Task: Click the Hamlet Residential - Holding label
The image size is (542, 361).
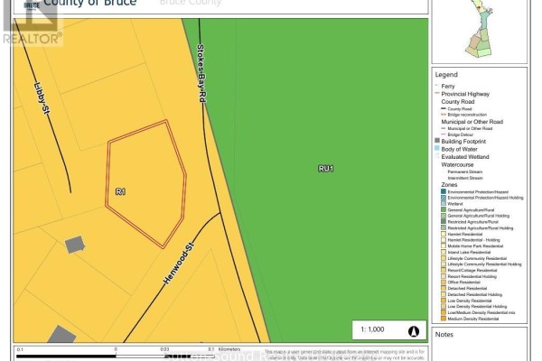Action: click(473, 240)
